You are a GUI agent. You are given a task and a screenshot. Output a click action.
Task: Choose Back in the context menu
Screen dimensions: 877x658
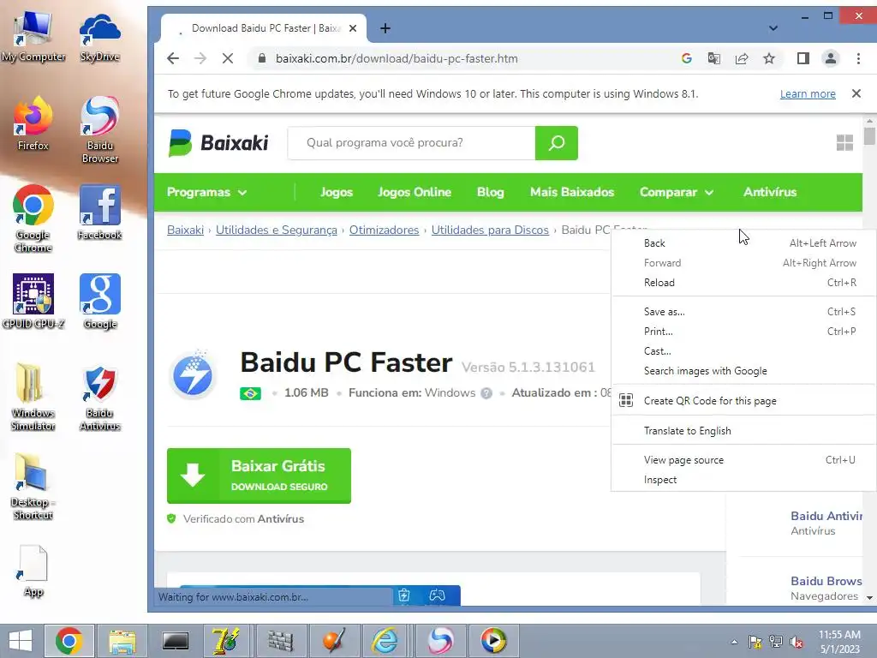pos(744,242)
